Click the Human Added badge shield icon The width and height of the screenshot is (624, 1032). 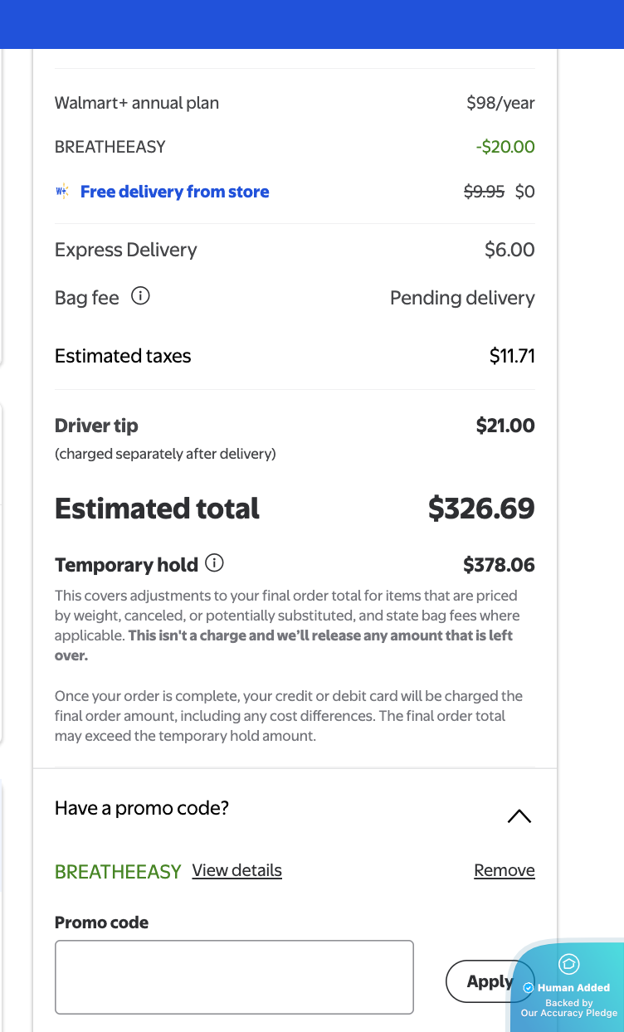569,964
